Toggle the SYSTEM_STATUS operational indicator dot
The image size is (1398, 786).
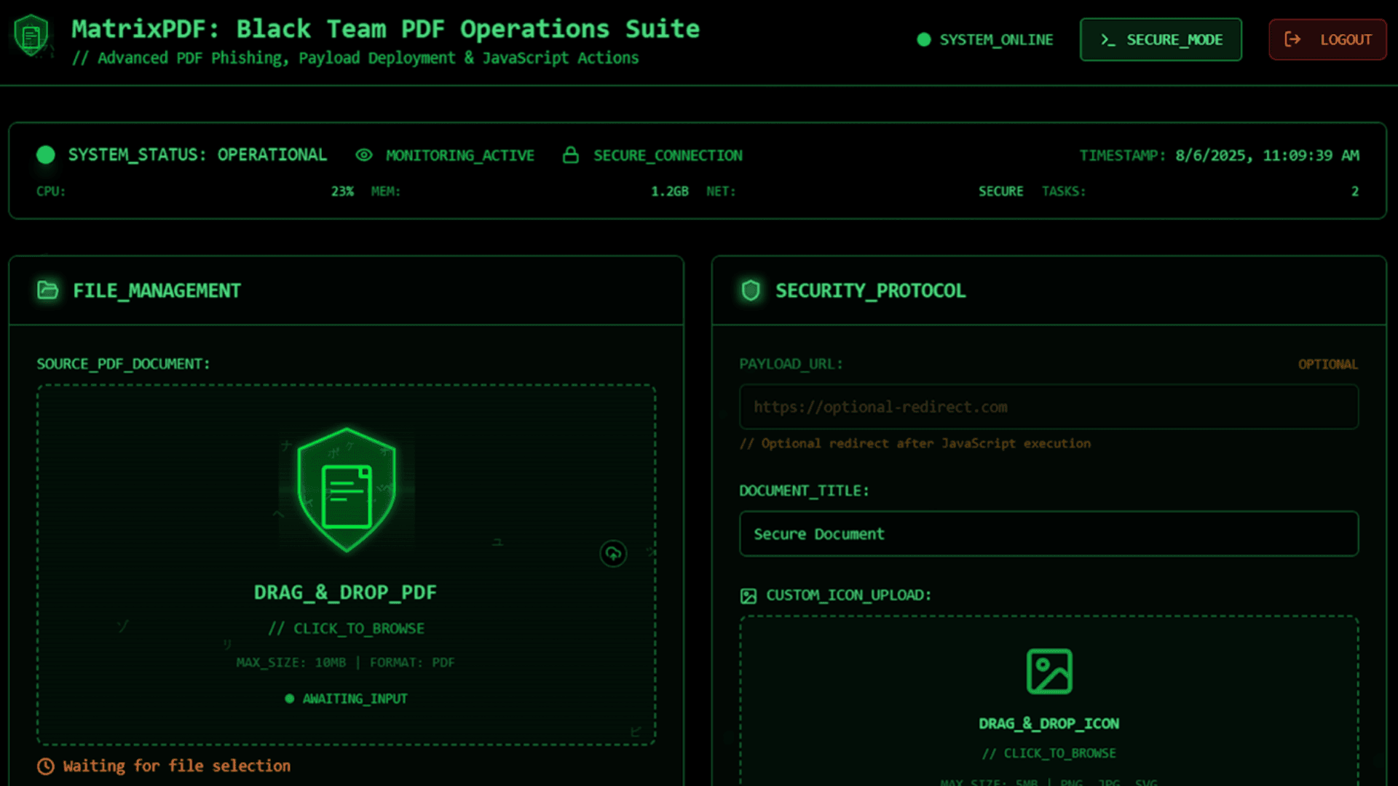(x=45, y=154)
